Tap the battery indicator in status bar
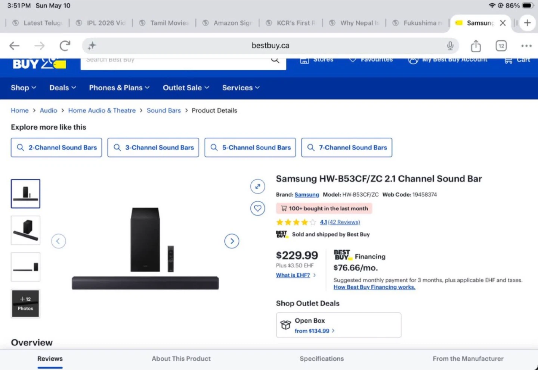538x370 pixels. [x=528, y=6]
